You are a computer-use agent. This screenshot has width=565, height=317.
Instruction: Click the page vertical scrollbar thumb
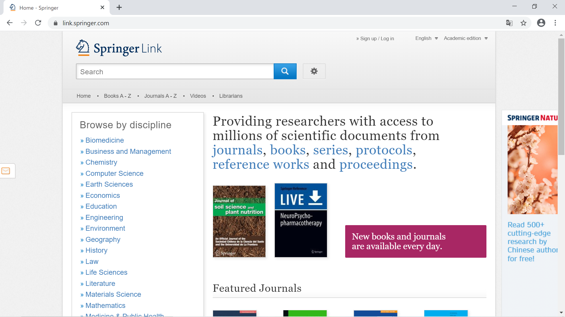[x=561, y=97]
